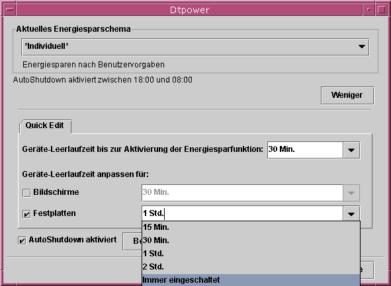
Task: Select the Quick Edit tab
Action: 45,125
